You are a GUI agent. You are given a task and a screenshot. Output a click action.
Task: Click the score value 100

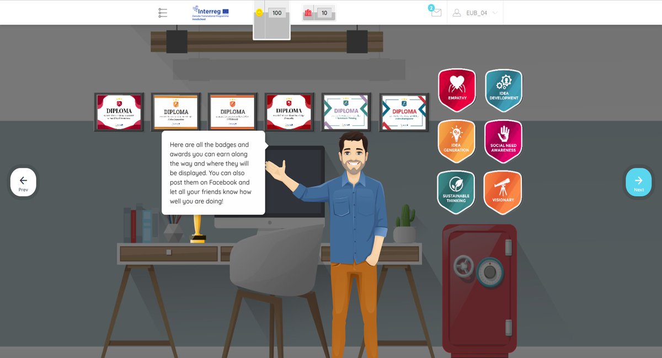[277, 13]
